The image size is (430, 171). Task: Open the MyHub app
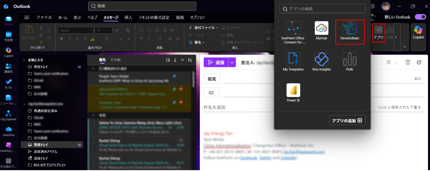point(322,31)
